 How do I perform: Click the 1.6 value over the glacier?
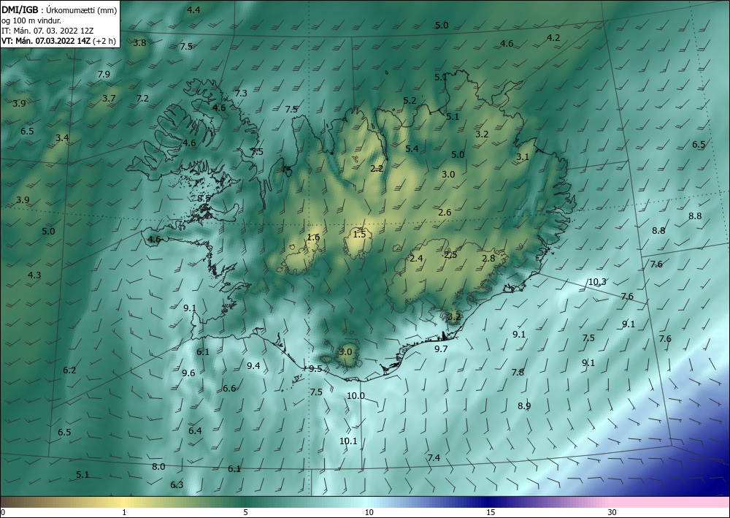[313, 237]
